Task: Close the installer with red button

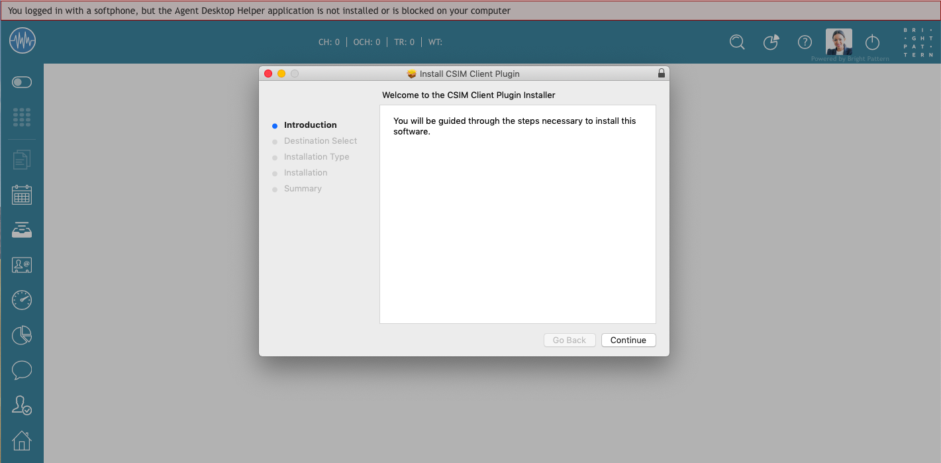Action: pos(268,74)
